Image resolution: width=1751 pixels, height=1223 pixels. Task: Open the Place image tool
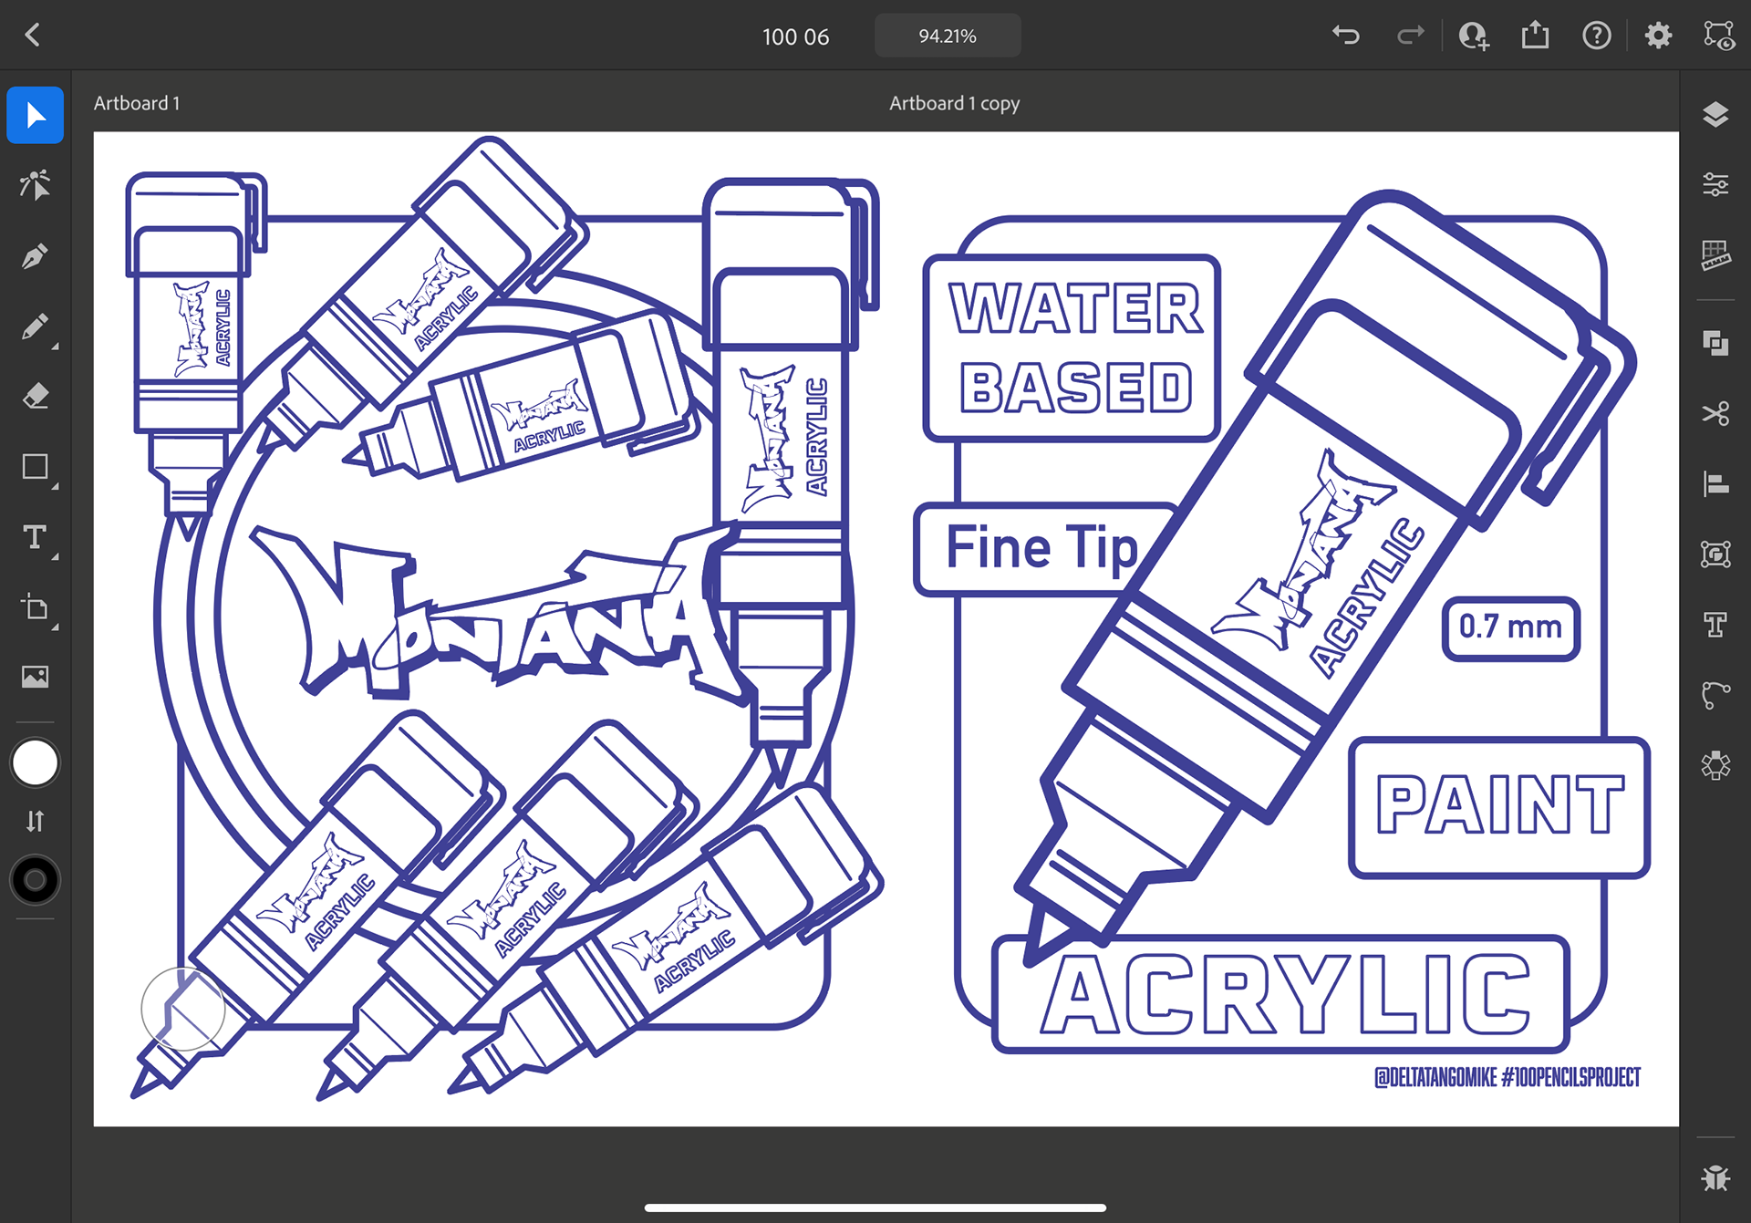click(36, 677)
